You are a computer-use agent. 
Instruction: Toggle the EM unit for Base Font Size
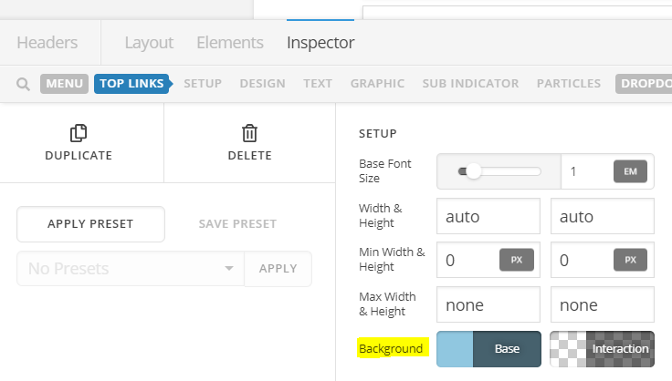pos(630,171)
